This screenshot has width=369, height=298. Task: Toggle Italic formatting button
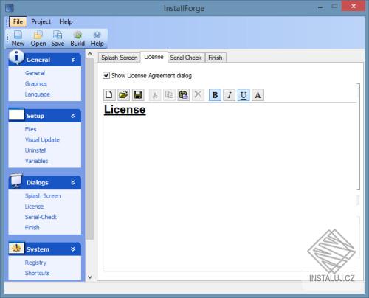pos(230,95)
